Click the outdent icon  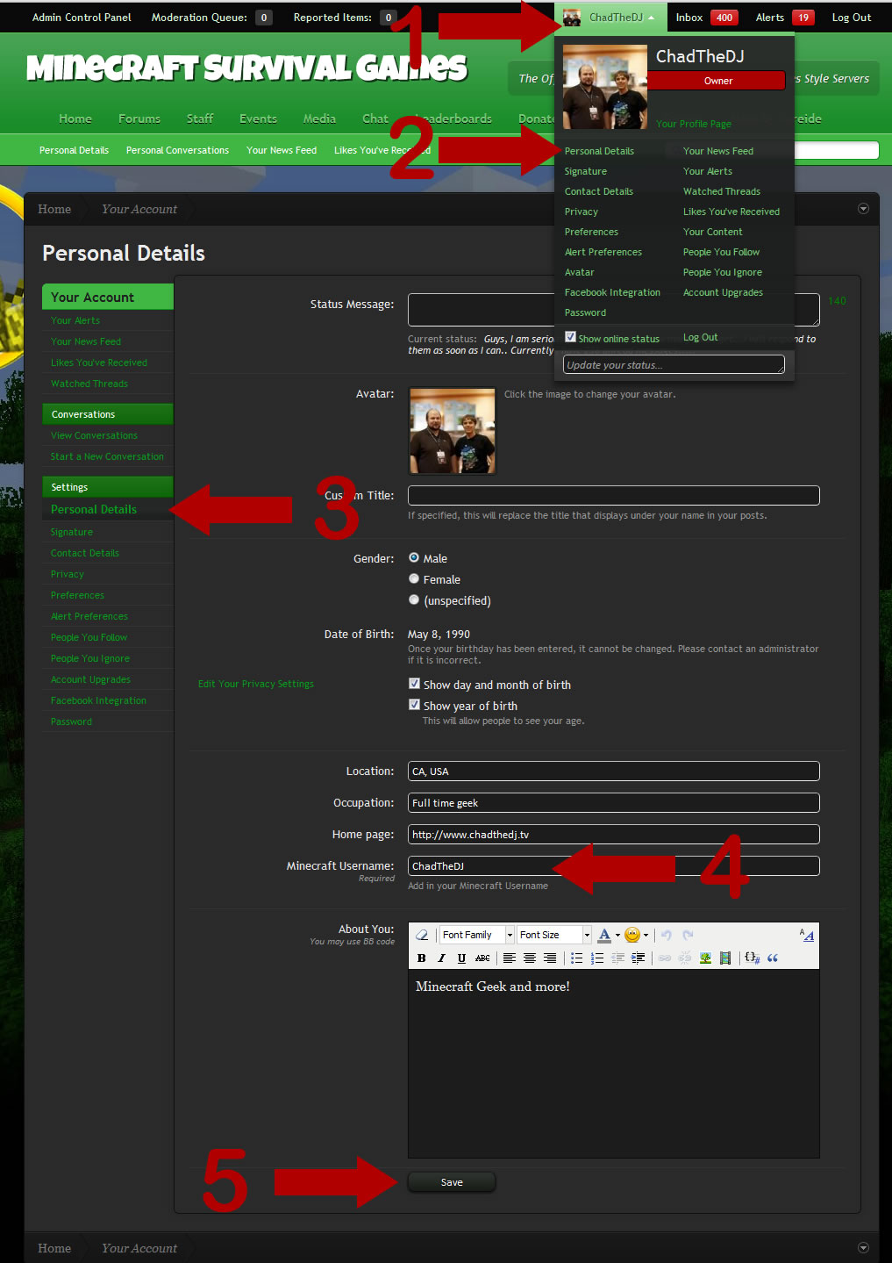(617, 958)
